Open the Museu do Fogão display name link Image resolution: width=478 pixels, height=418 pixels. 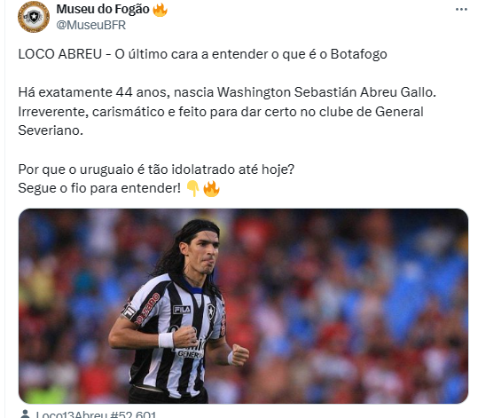[103, 10]
